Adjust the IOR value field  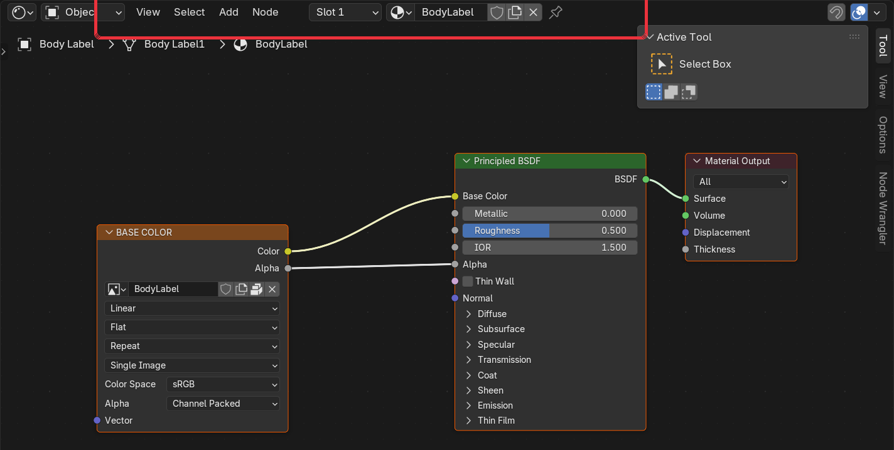pyautogui.click(x=550, y=248)
